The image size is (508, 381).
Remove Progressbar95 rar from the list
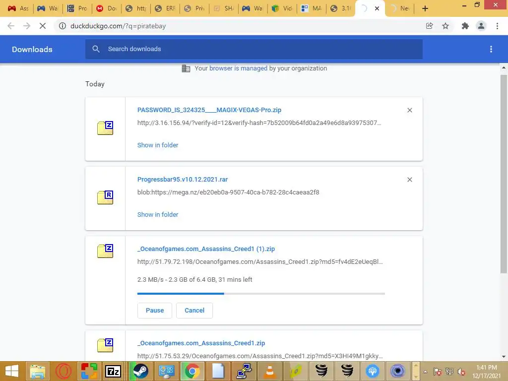[409, 180]
